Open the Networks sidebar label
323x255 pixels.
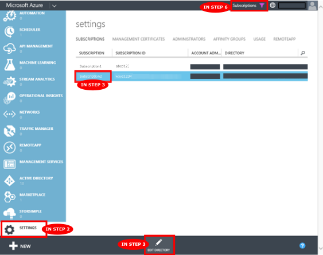(x=29, y=112)
